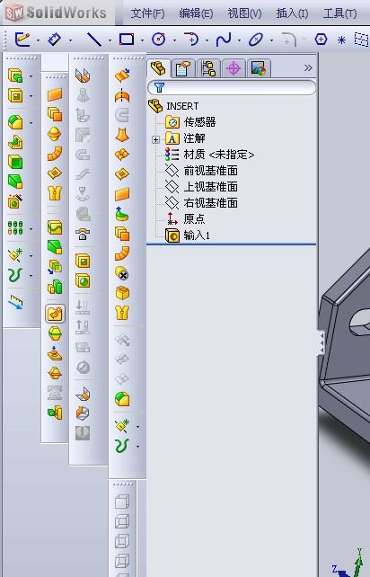Click the feature tree filter field
Screen dimensions: 370x577
(232, 87)
